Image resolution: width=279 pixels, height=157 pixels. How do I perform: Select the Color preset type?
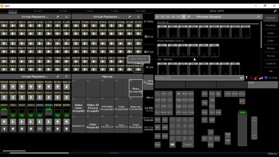[271, 41]
